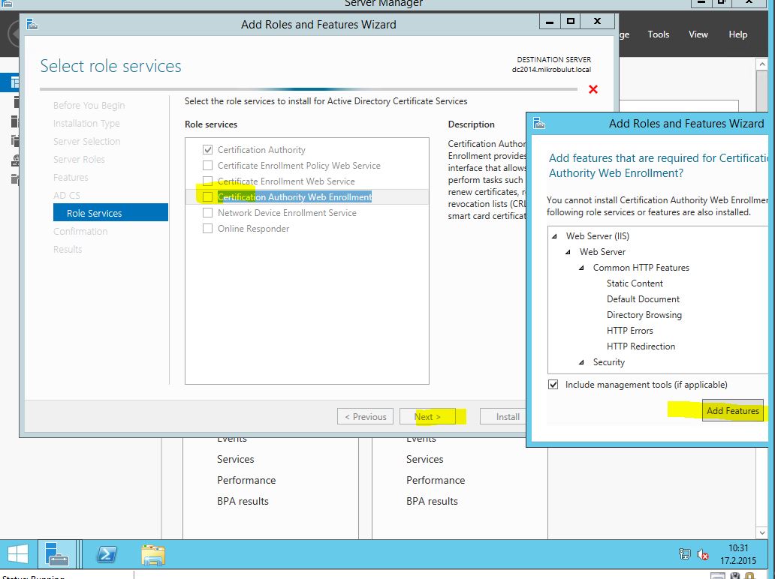
Task: Go to Results wizard step
Action: [68, 249]
